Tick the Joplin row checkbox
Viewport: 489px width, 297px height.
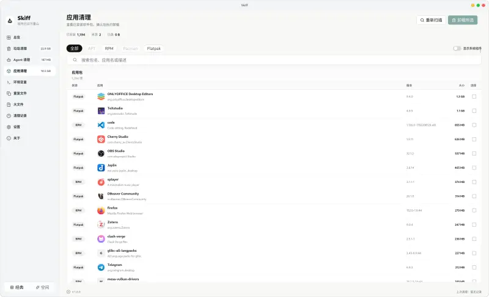pyautogui.click(x=474, y=168)
